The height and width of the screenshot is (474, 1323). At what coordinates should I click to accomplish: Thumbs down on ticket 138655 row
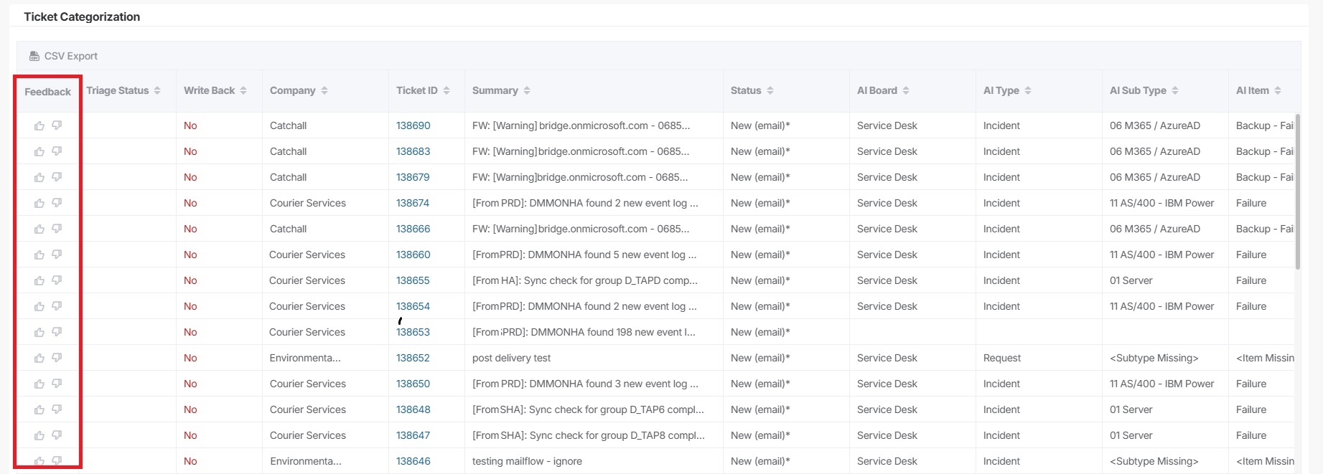click(57, 280)
